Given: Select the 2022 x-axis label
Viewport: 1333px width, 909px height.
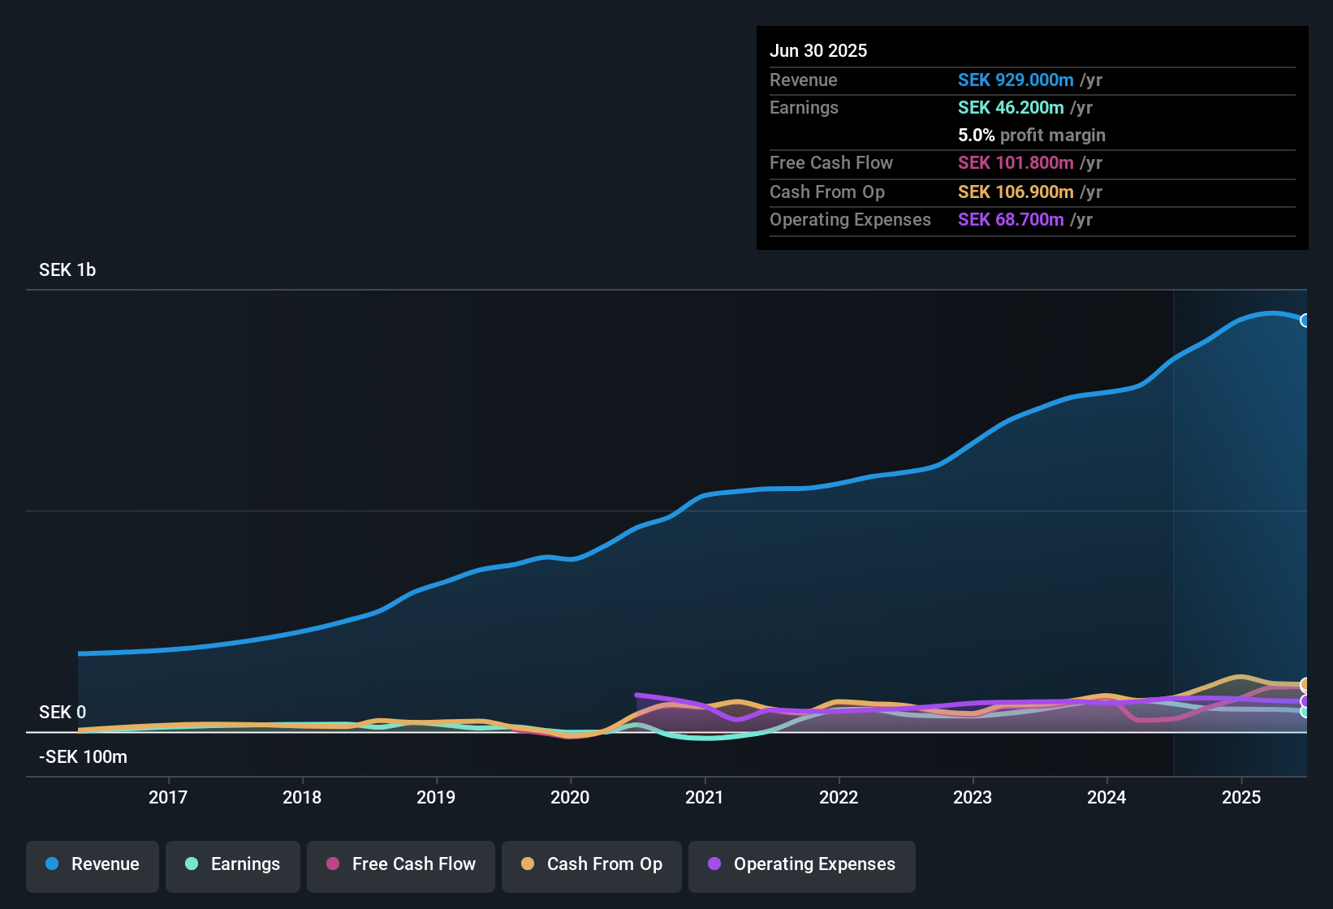Looking at the screenshot, I should pyautogui.click(x=839, y=797).
